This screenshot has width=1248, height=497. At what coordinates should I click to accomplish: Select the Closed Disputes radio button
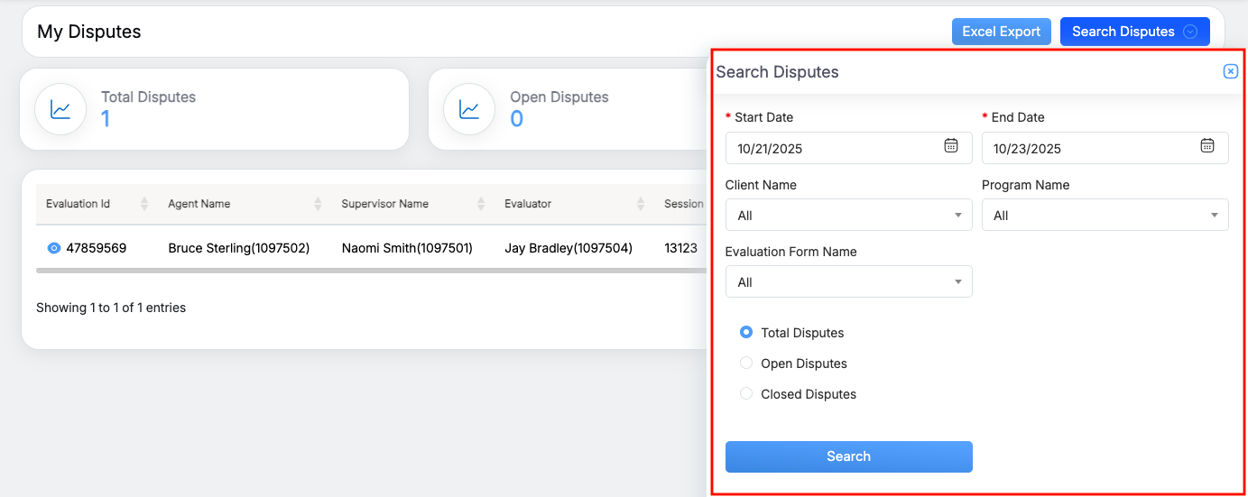[x=746, y=394]
